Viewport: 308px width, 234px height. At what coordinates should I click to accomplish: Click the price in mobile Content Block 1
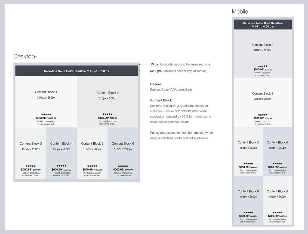point(263,118)
